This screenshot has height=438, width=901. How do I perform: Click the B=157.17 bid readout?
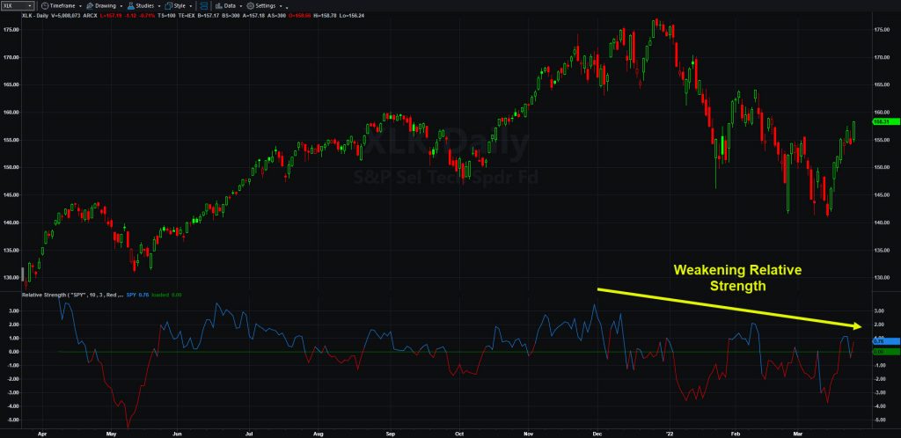[x=209, y=15]
